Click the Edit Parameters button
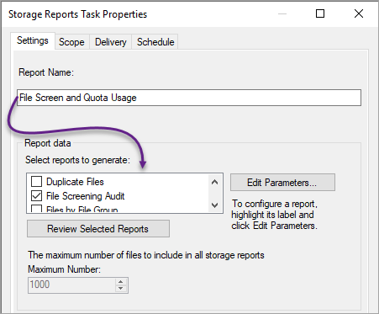 [x=282, y=183]
